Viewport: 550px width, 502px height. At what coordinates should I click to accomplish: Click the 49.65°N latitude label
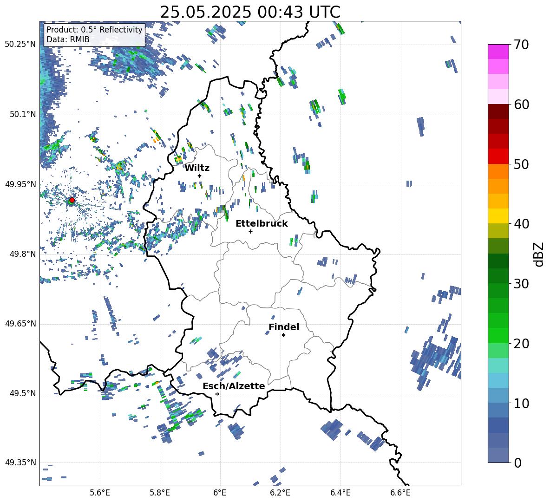click(20, 323)
